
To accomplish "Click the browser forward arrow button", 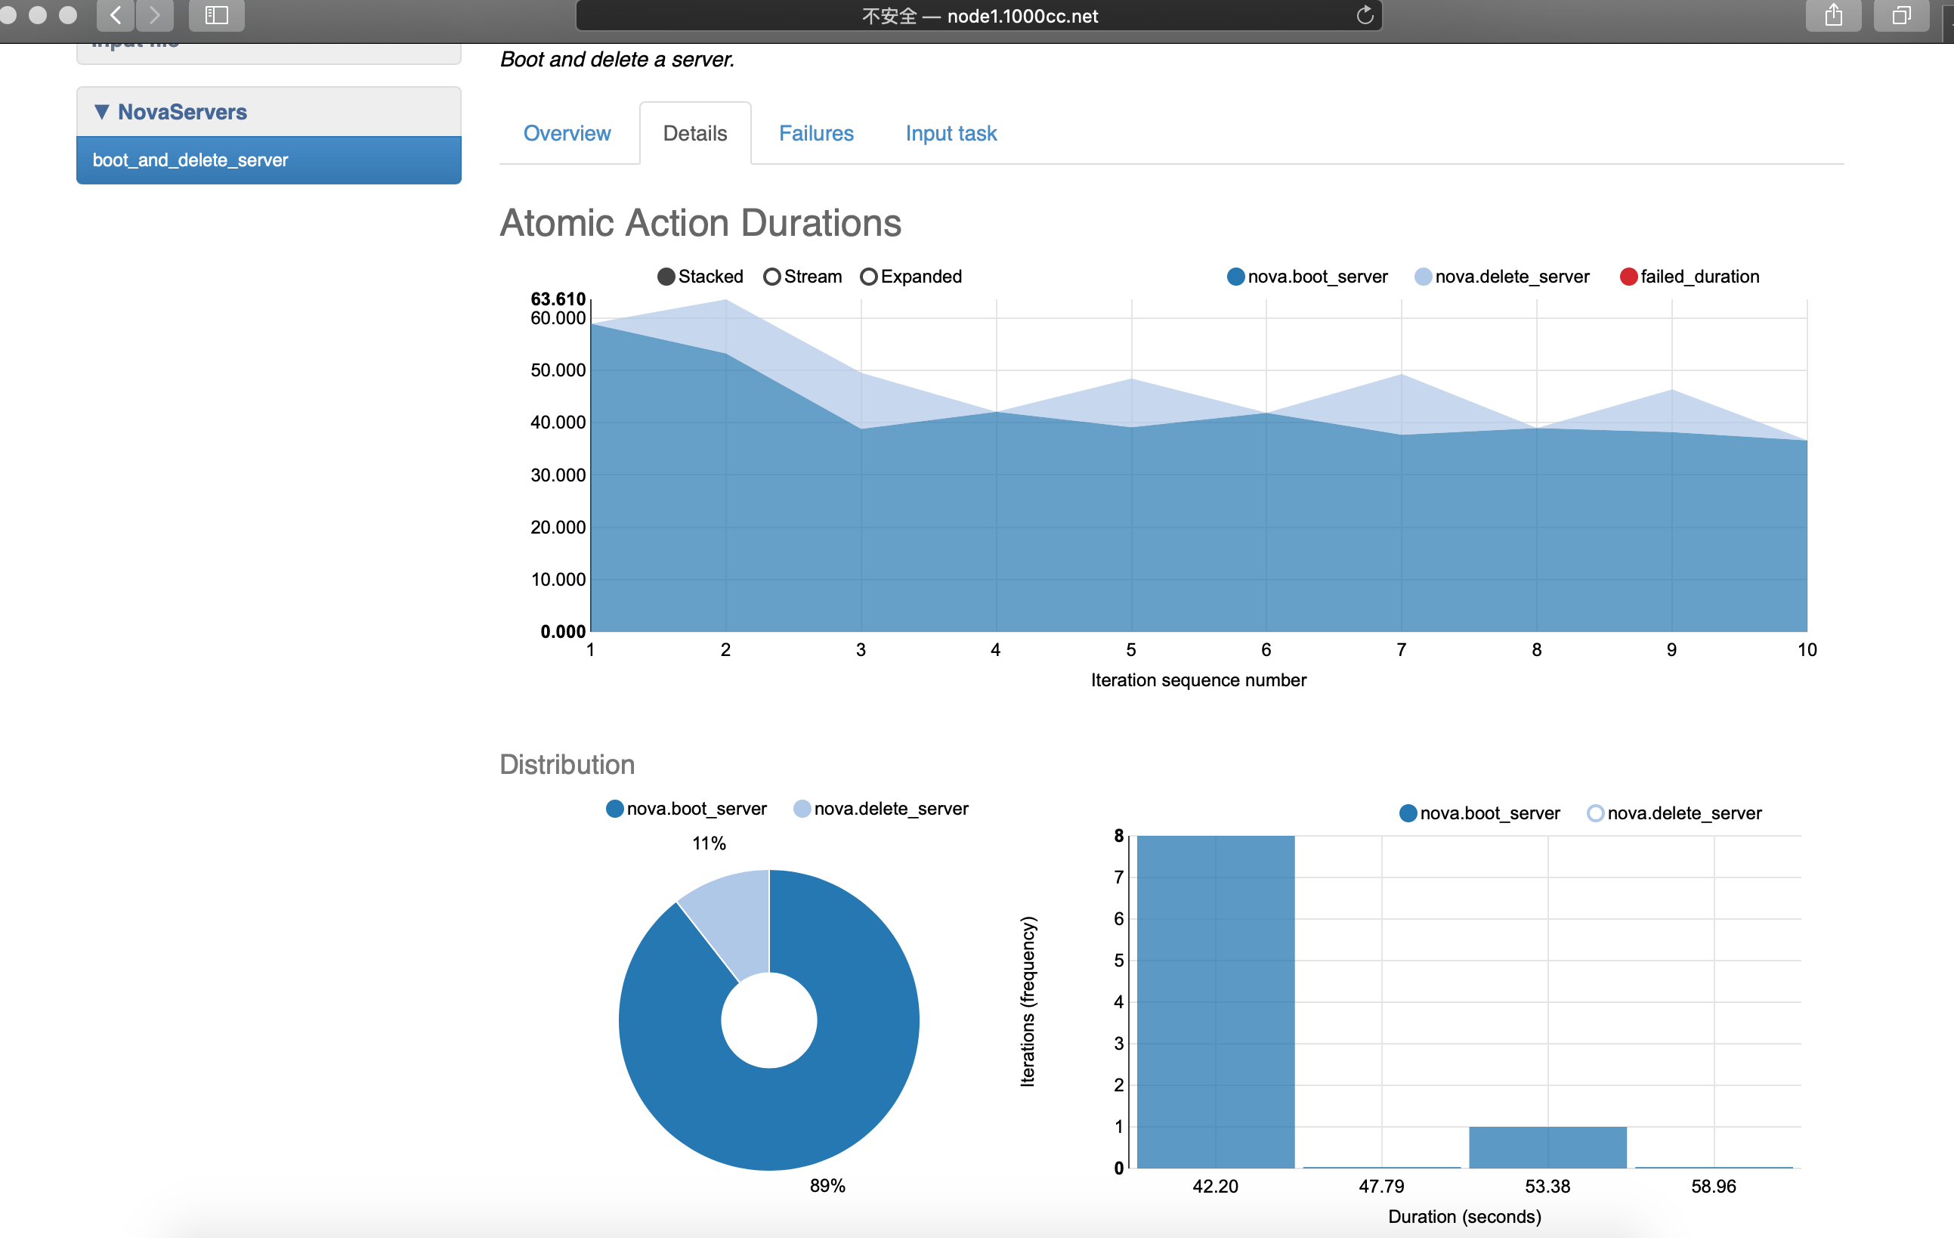I will pos(154,14).
